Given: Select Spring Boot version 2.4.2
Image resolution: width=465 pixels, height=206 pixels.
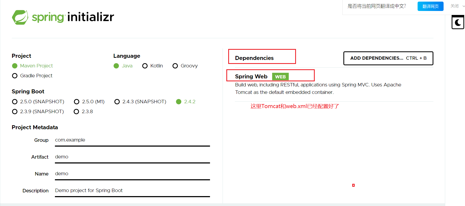Looking at the screenshot, I should pos(186,102).
